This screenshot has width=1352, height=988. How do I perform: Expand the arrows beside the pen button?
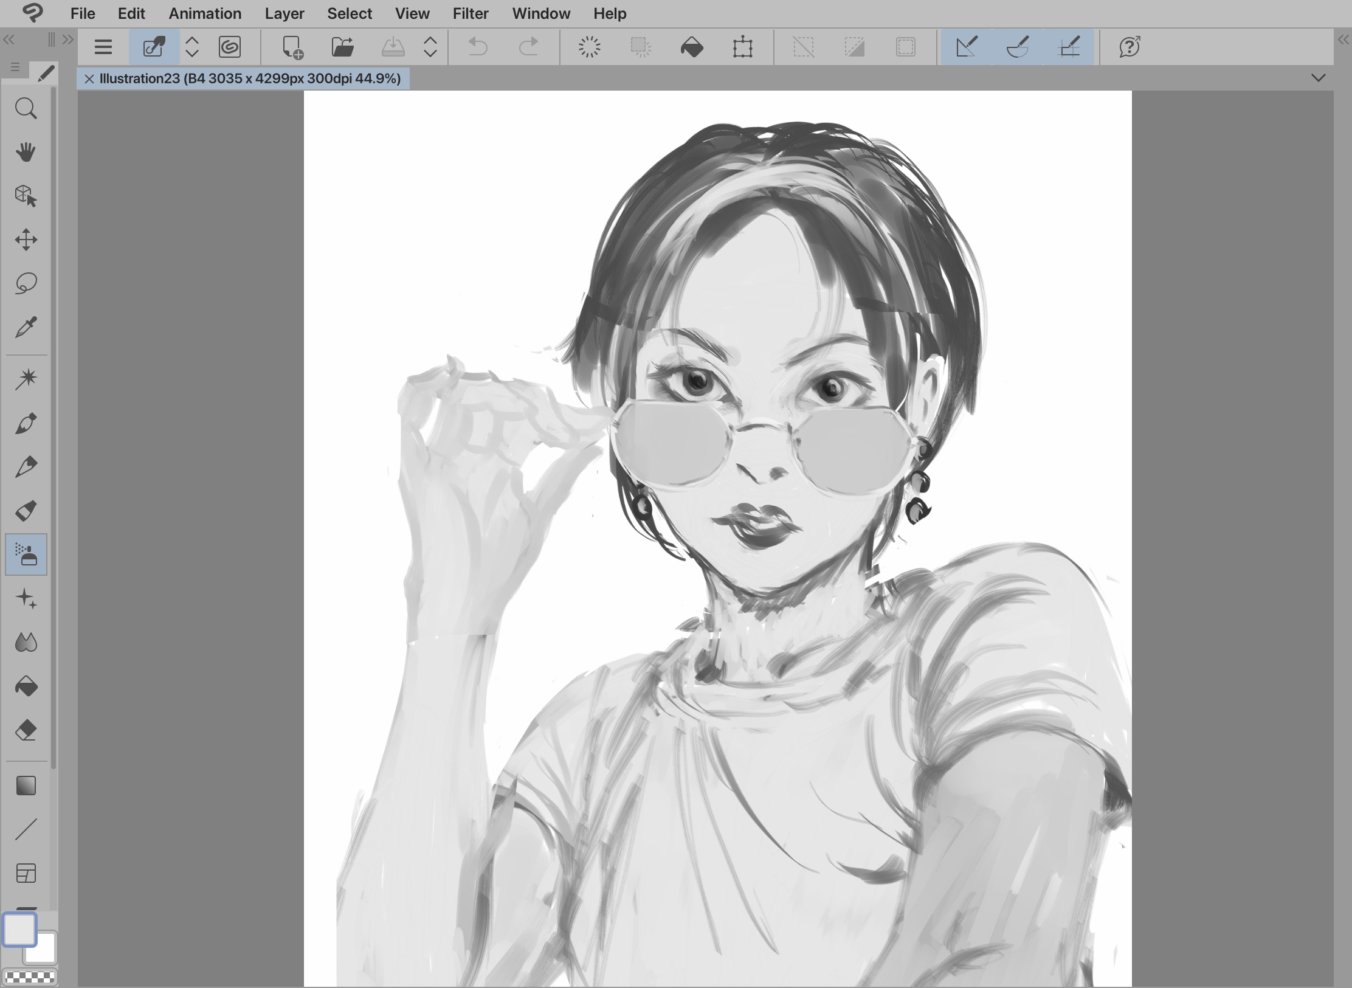(192, 47)
